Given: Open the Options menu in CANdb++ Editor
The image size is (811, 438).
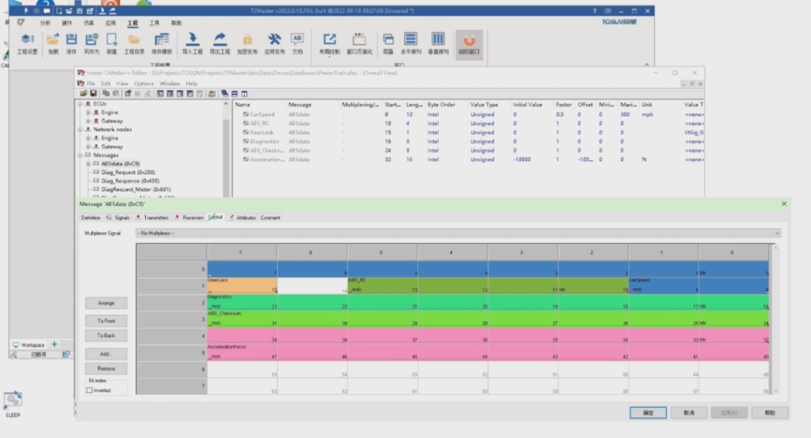Looking at the screenshot, I should click(x=143, y=83).
